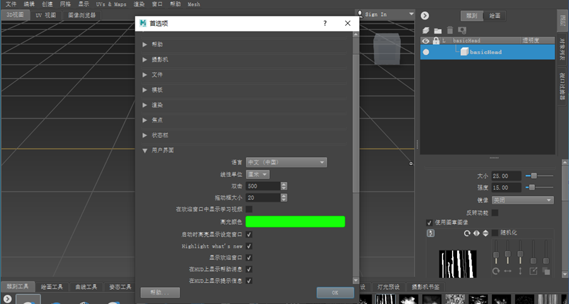
Task: Click the 帮助... button in Preferences
Action: click(x=160, y=293)
